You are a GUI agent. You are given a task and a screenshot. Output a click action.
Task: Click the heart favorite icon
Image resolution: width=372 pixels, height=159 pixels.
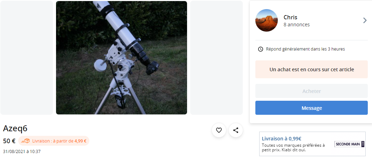(219, 130)
